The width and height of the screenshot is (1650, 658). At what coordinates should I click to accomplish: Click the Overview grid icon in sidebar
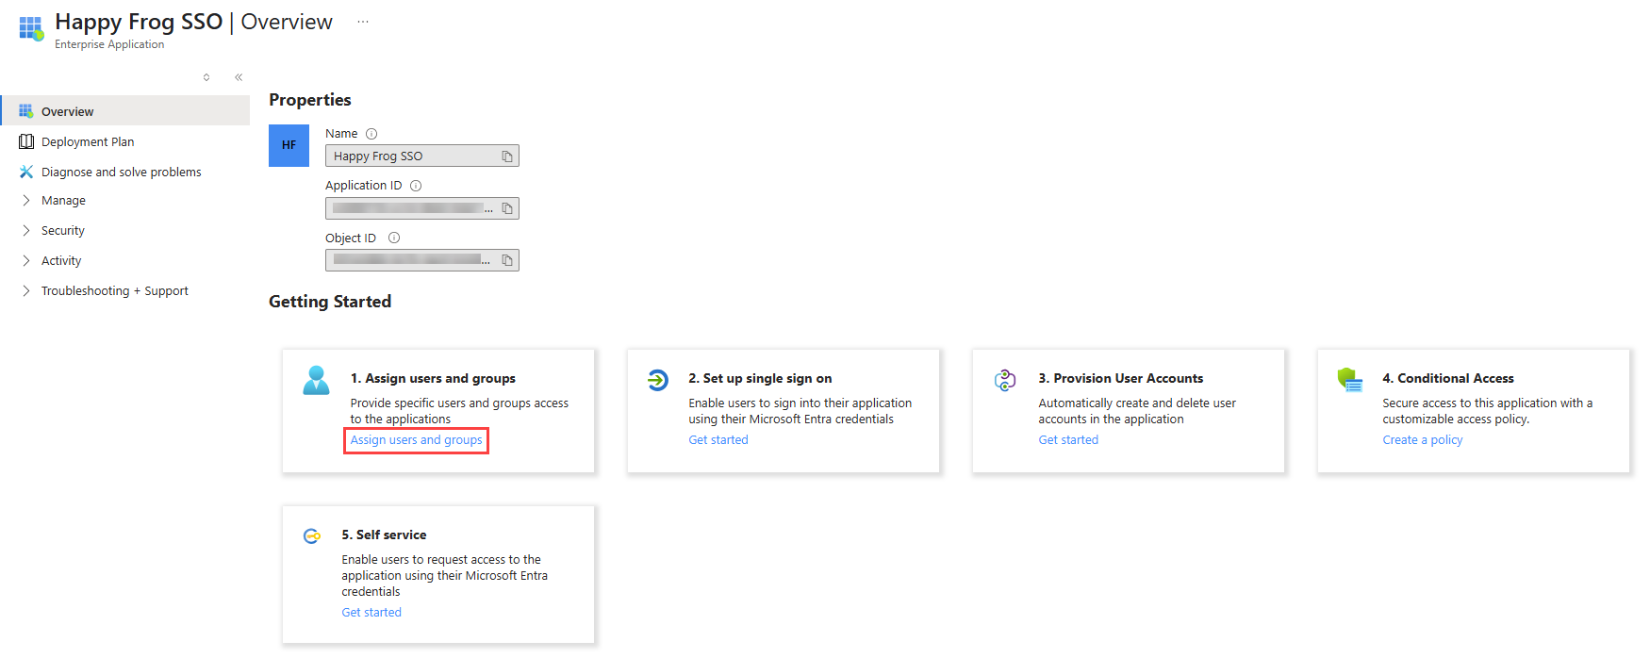(x=26, y=111)
